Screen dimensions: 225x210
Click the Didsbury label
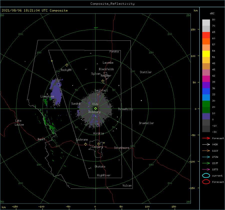[94, 112]
